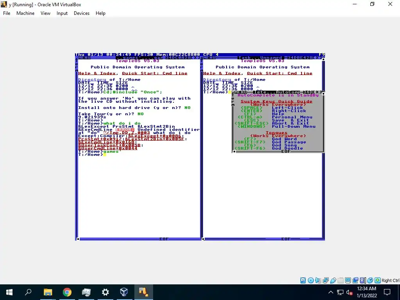Open the USB devices status icon
Image resolution: width=400 pixels, height=300 pixels.
tap(333, 280)
